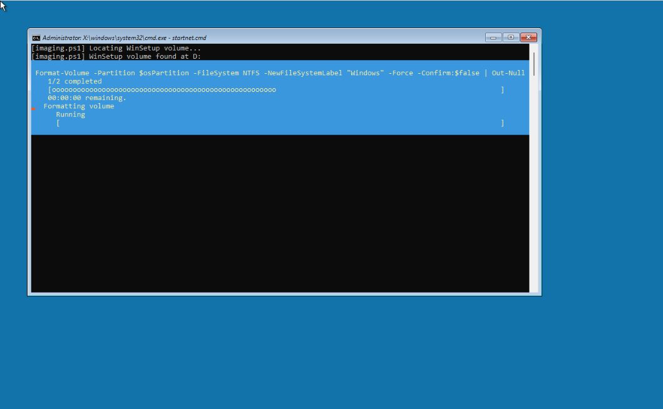Click the '00:00:00 remaining.' text
This screenshot has width=663, height=409.
[x=87, y=98]
